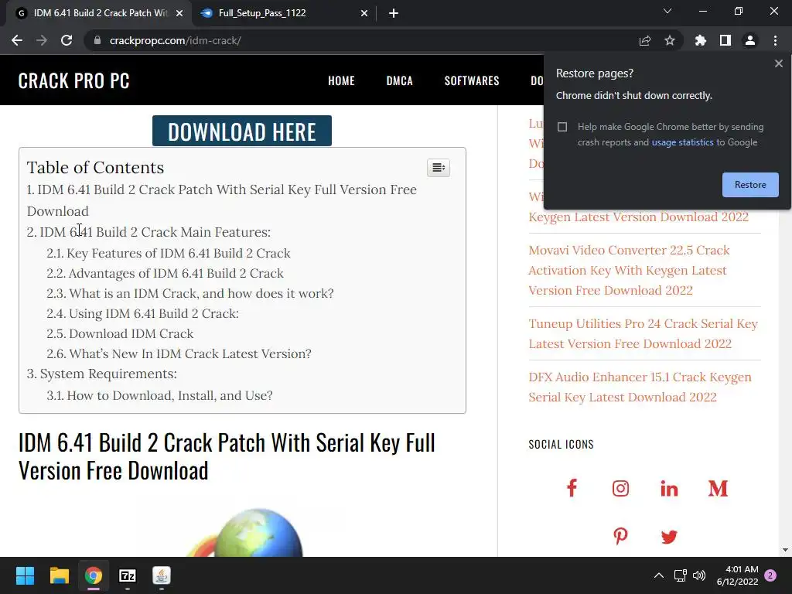Switch to Full_Setup_Pass_1122 tab
The image size is (792, 594).
tap(262, 13)
